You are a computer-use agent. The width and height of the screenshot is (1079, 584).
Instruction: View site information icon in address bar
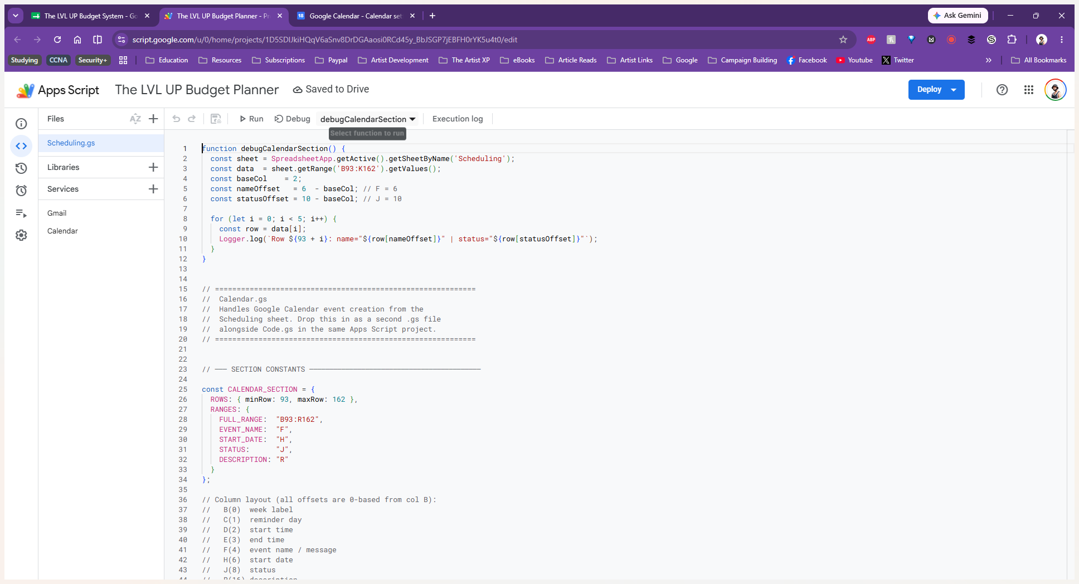tap(121, 40)
